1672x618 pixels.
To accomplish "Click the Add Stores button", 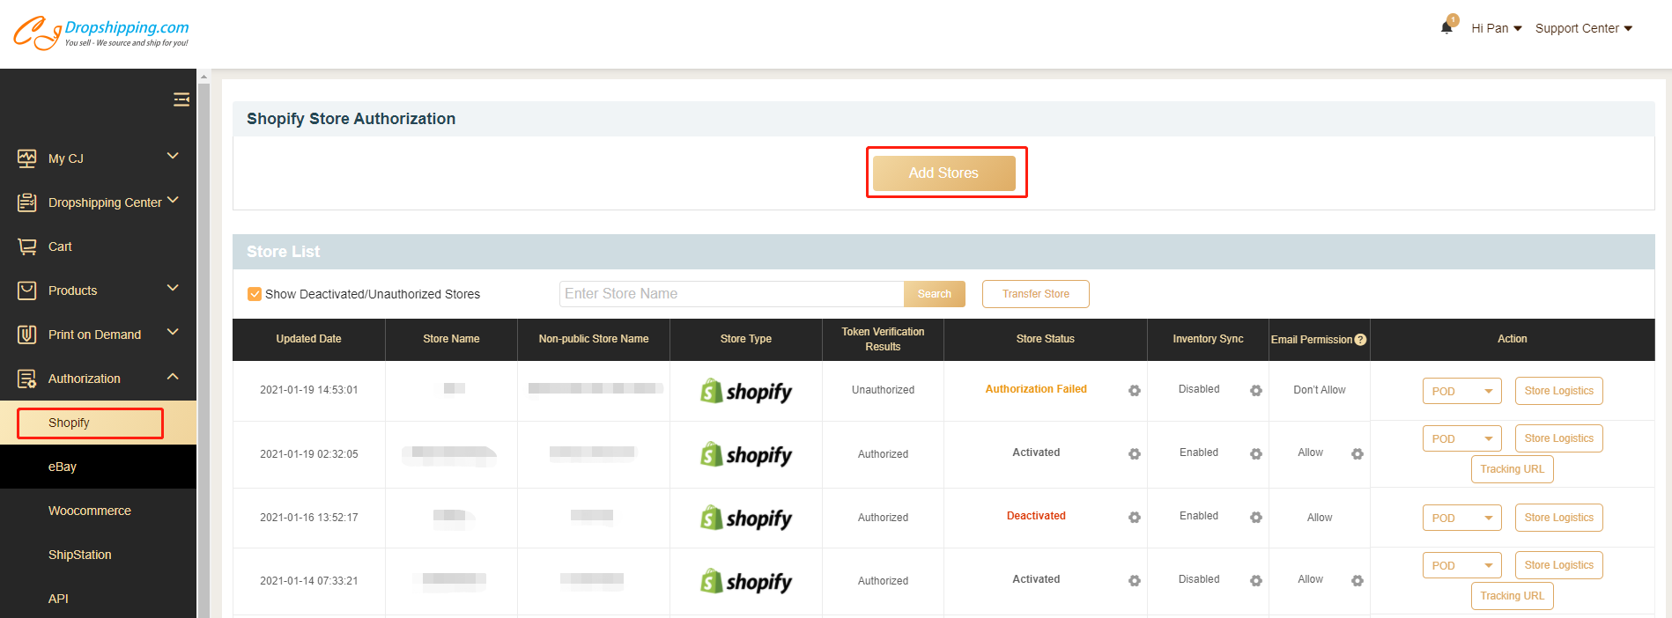I will click(943, 173).
